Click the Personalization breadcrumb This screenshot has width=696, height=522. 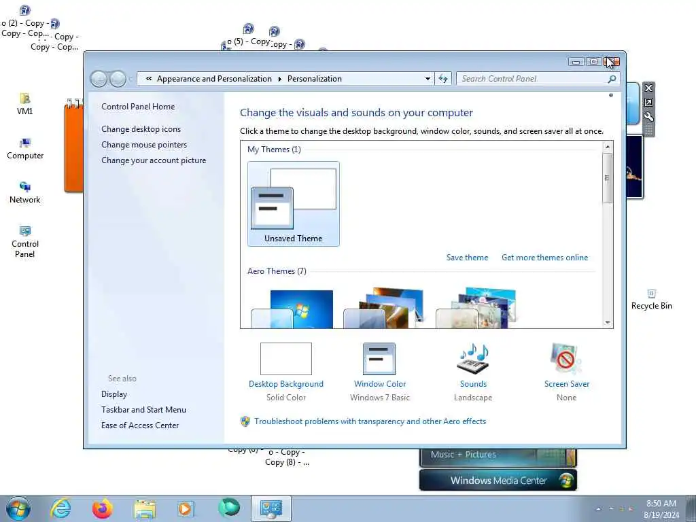click(314, 79)
